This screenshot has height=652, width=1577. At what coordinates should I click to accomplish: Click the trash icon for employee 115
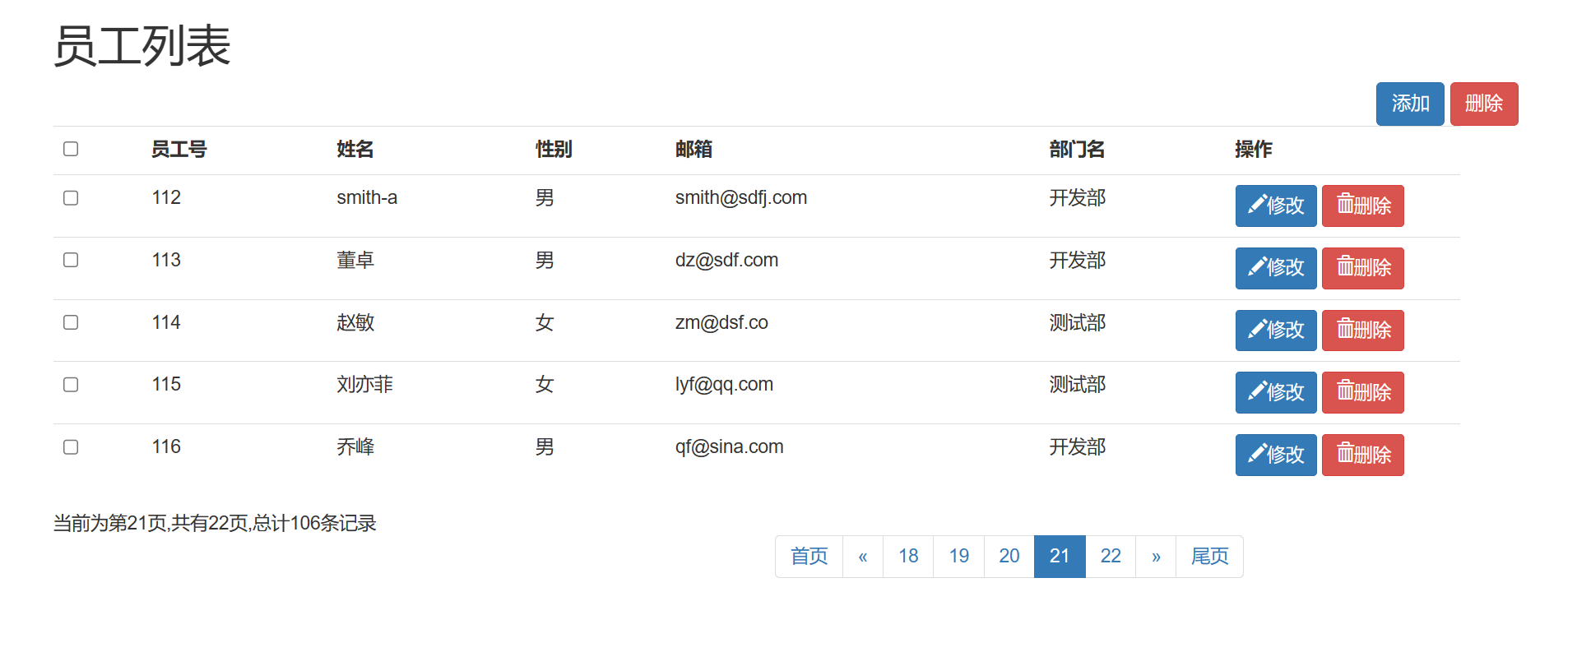coord(1345,391)
